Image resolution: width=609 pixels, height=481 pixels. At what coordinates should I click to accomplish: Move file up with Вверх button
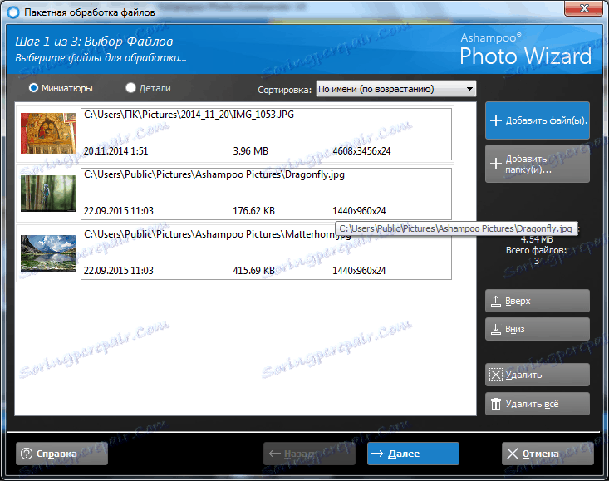point(538,301)
